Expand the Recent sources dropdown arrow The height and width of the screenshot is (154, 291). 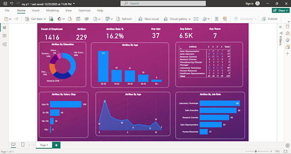99,19
